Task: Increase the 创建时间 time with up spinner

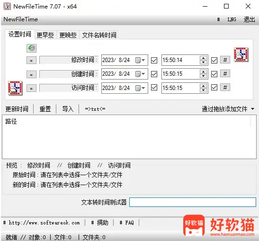Action: click(203, 72)
